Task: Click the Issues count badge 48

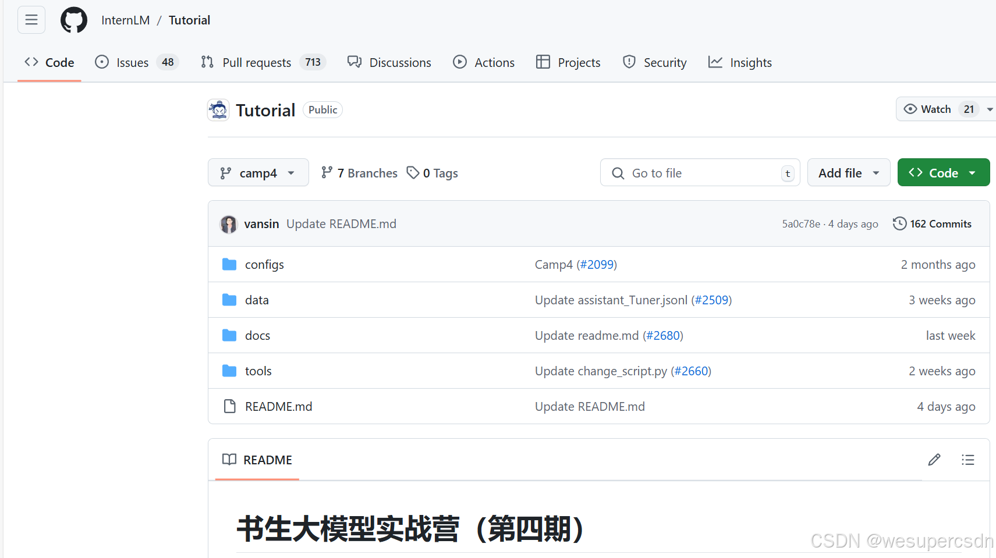Action: (168, 62)
